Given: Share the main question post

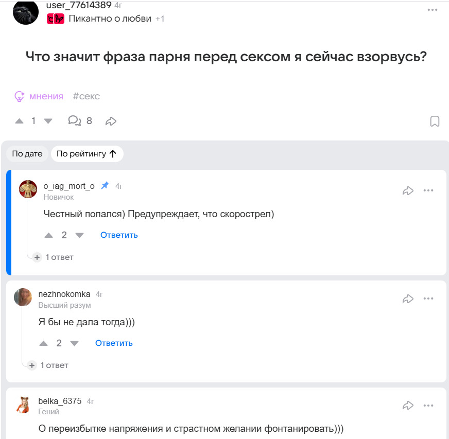Looking at the screenshot, I should (x=111, y=121).
